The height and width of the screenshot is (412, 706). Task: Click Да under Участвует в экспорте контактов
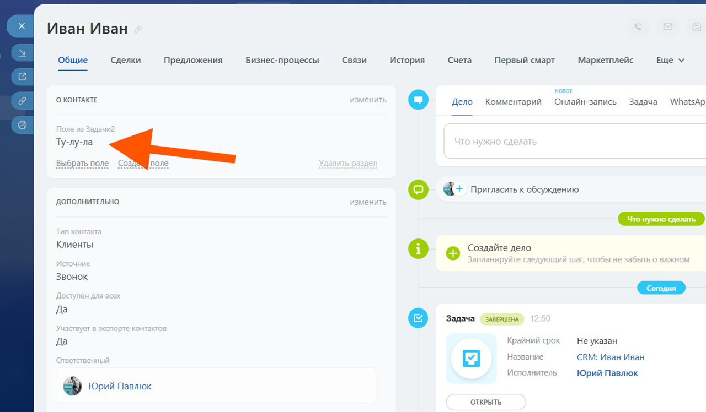tap(62, 341)
